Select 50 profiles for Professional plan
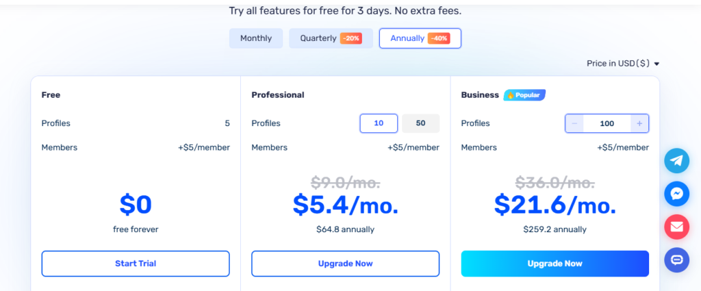The height and width of the screenshot is (291, 701). (421, 123)
